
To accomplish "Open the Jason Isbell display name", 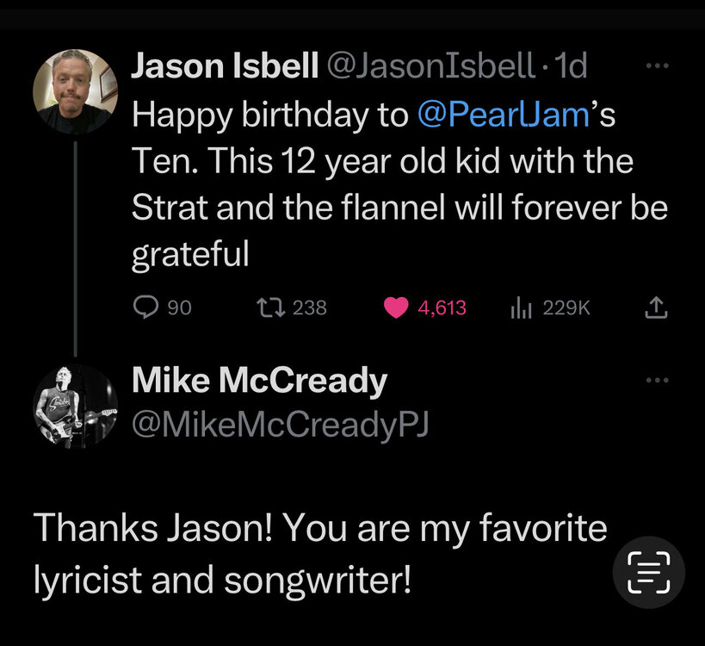I will [x=225, y=67].
